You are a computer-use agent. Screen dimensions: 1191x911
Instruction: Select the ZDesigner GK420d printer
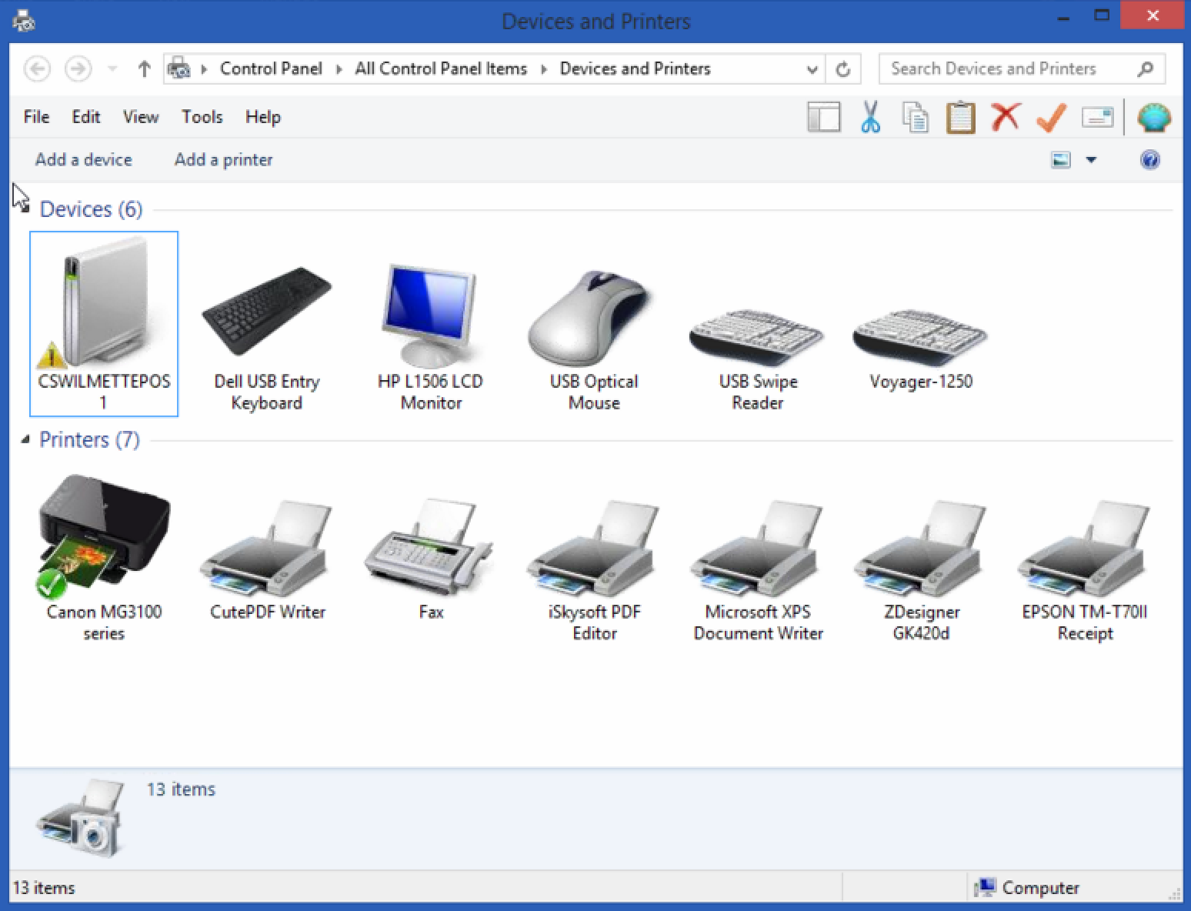pyautogui.click(x=920, y=546)
